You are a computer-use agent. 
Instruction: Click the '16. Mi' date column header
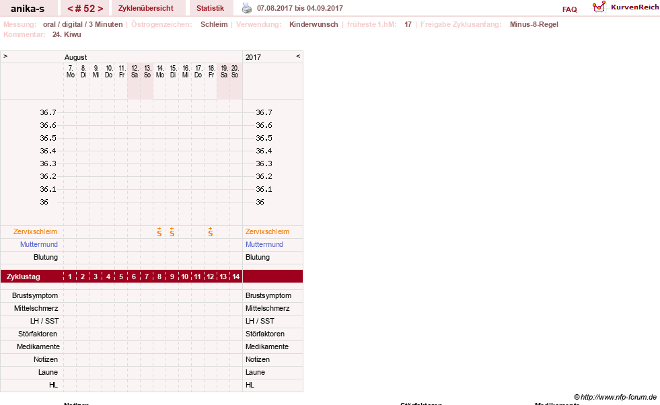tap(186, 71)
